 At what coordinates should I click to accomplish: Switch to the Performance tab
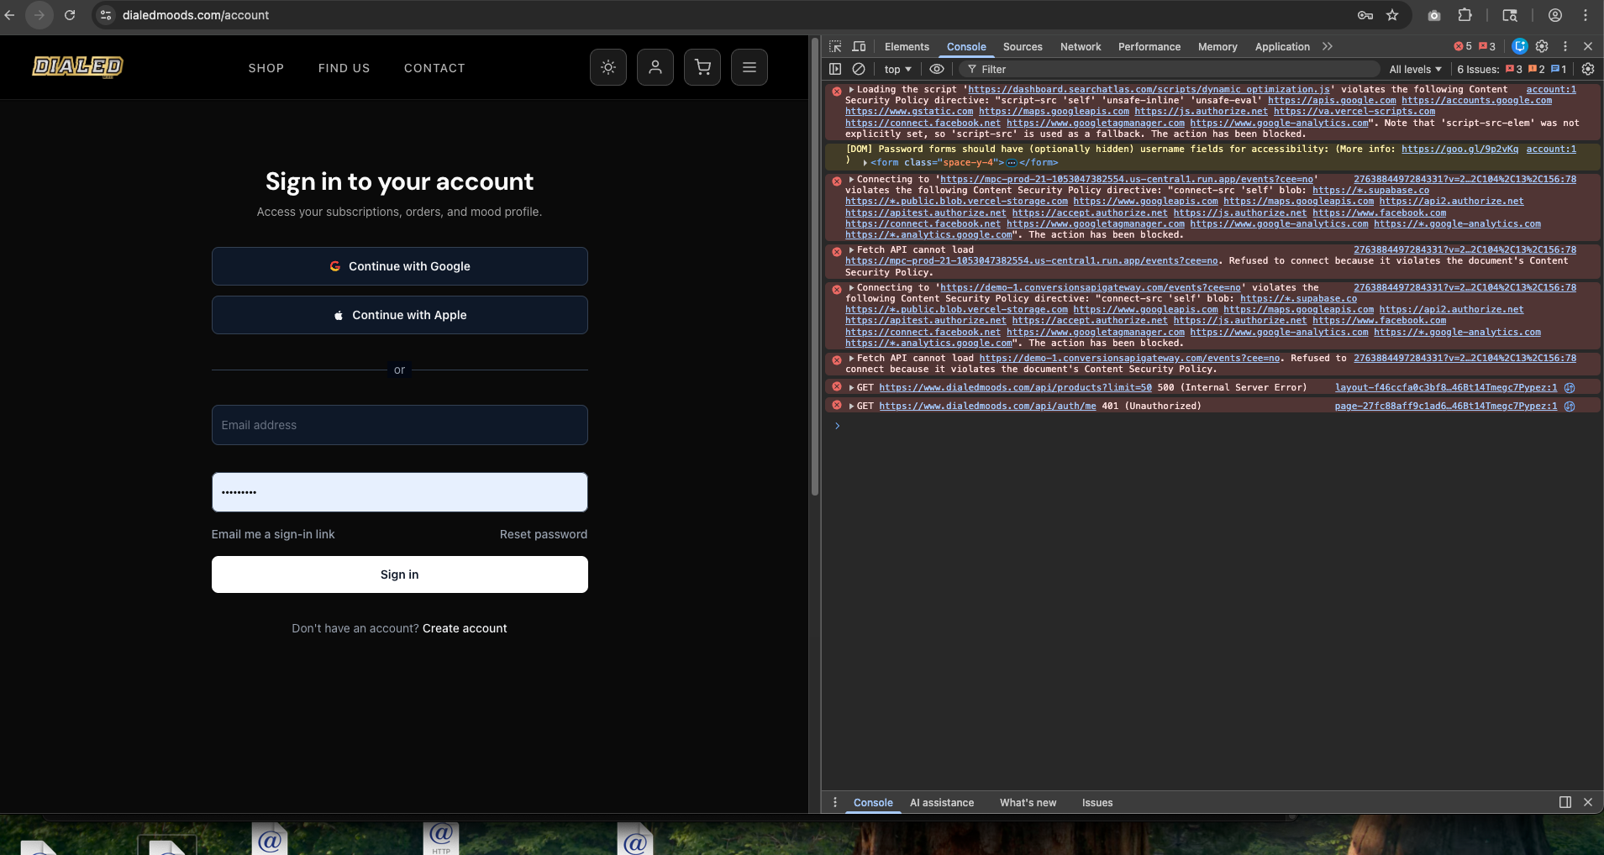(x=1149, y=47)
